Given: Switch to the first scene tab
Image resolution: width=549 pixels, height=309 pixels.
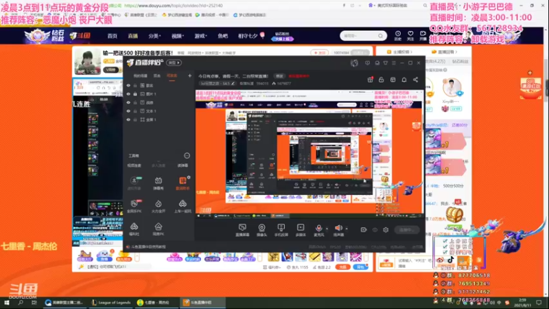Looking at the screenshot, I should pos(141,76).
